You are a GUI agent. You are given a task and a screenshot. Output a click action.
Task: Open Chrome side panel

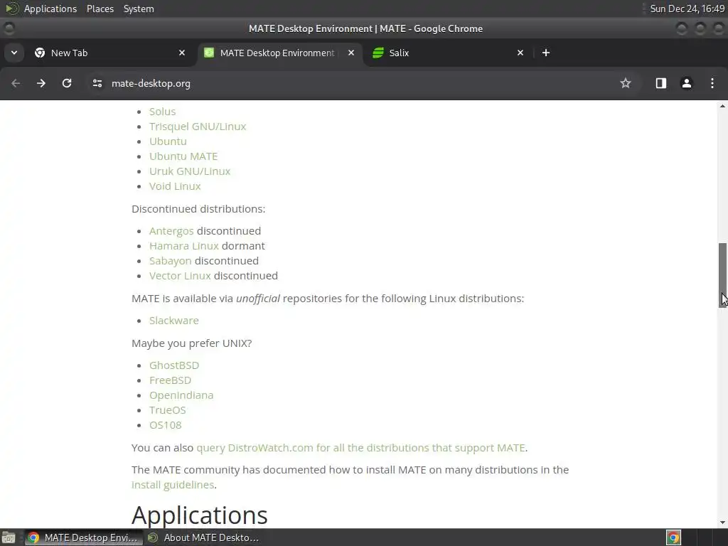coord(660,83)
